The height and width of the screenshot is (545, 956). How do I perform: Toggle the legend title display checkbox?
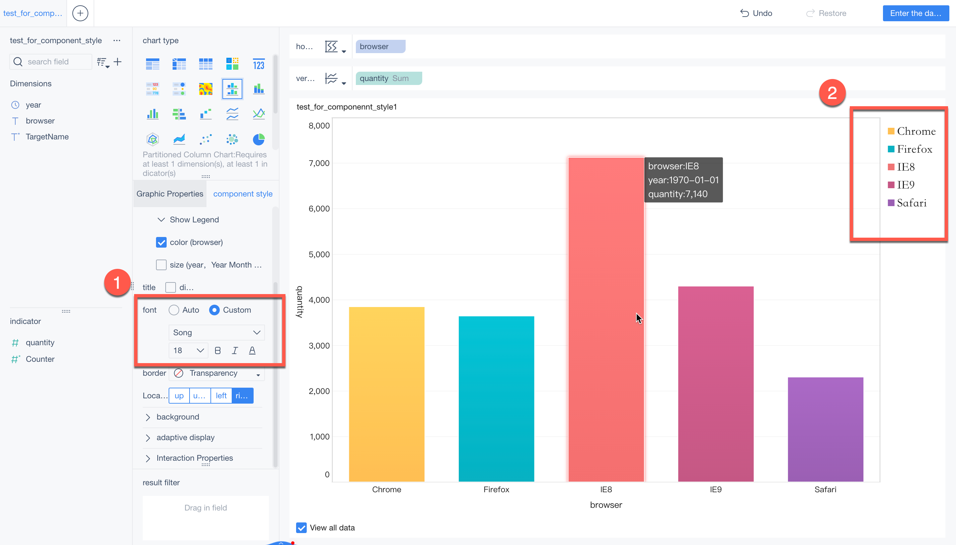click(170, 287)
